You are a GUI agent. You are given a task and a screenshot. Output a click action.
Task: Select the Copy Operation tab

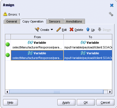coord(33,21)
